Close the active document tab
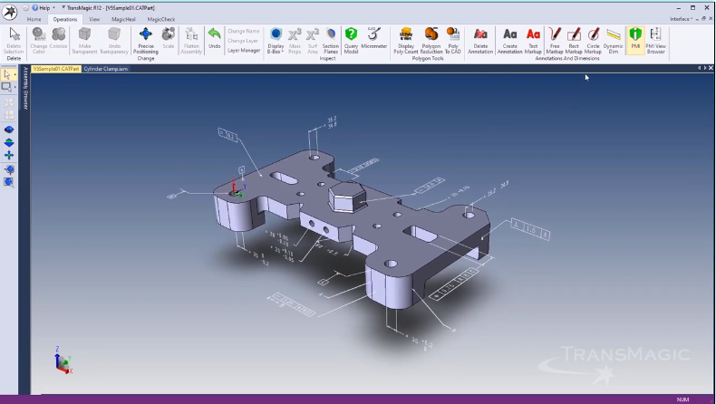The image size is (716, 404). point(711,68)
